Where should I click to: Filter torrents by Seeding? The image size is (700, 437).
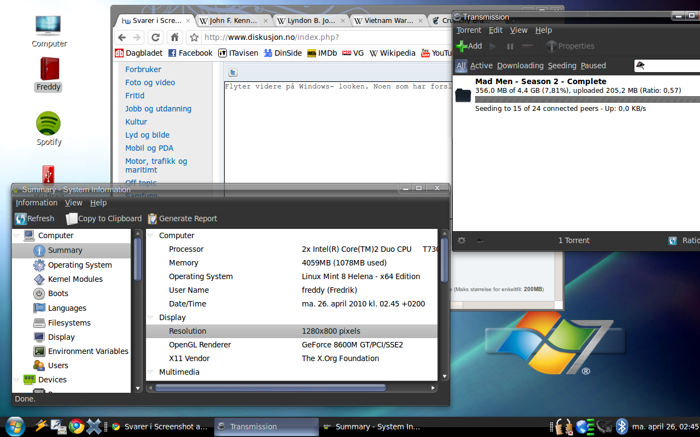[x=562, y=66]
